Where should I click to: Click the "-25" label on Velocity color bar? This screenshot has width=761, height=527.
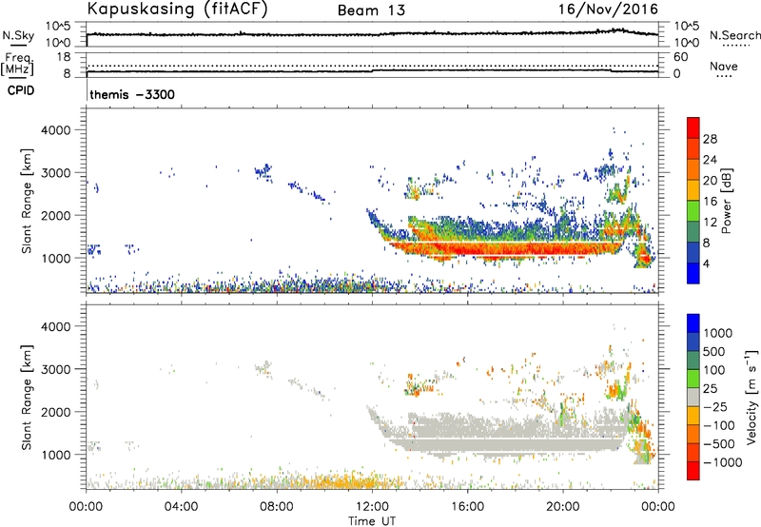click(715, 407)
